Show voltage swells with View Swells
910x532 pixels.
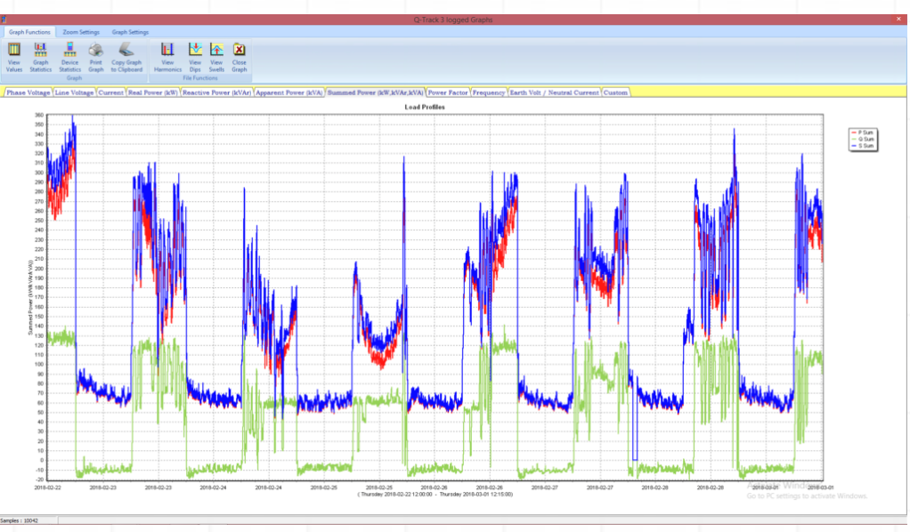click(x=216, y=55)
